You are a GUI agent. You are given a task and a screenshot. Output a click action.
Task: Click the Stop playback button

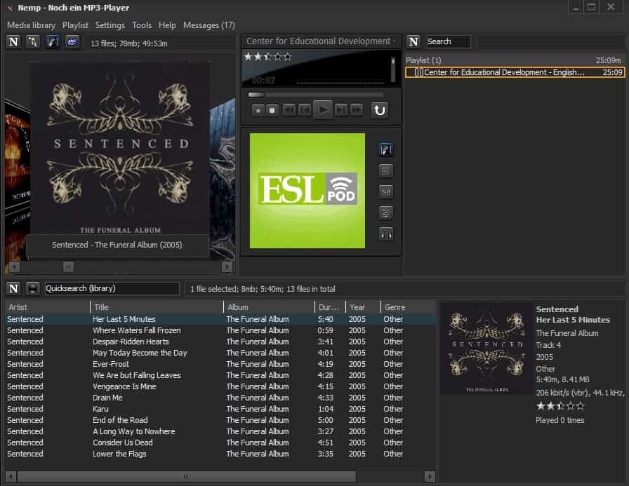(x=272, y=109)
